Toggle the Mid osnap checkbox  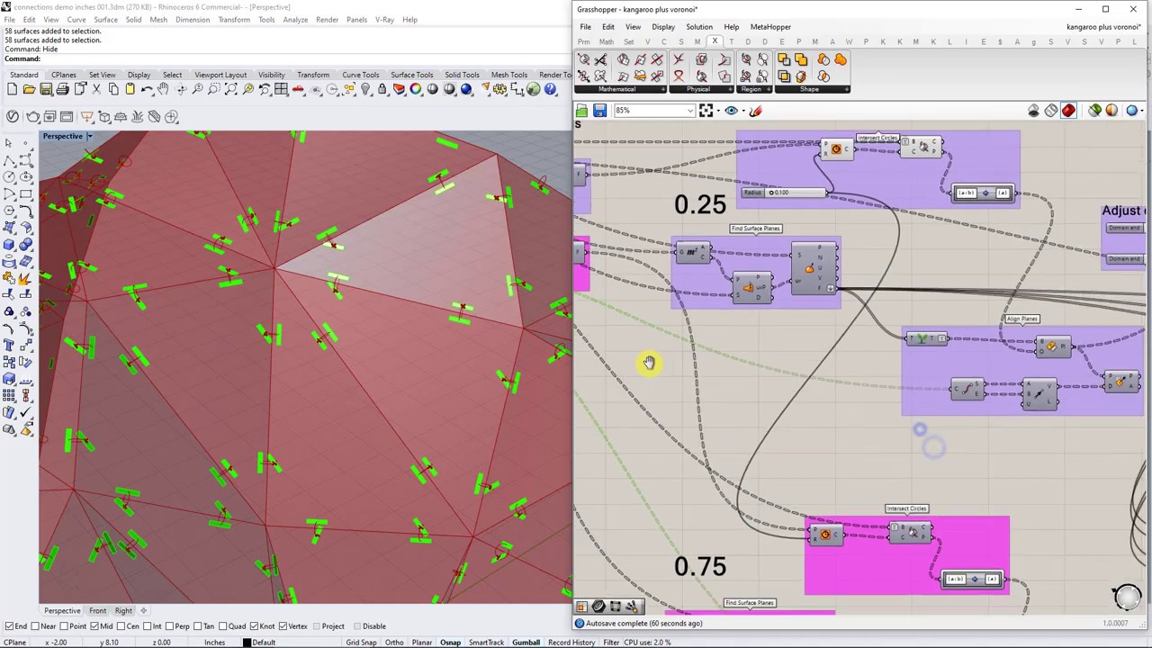click(x=94, y=626)
